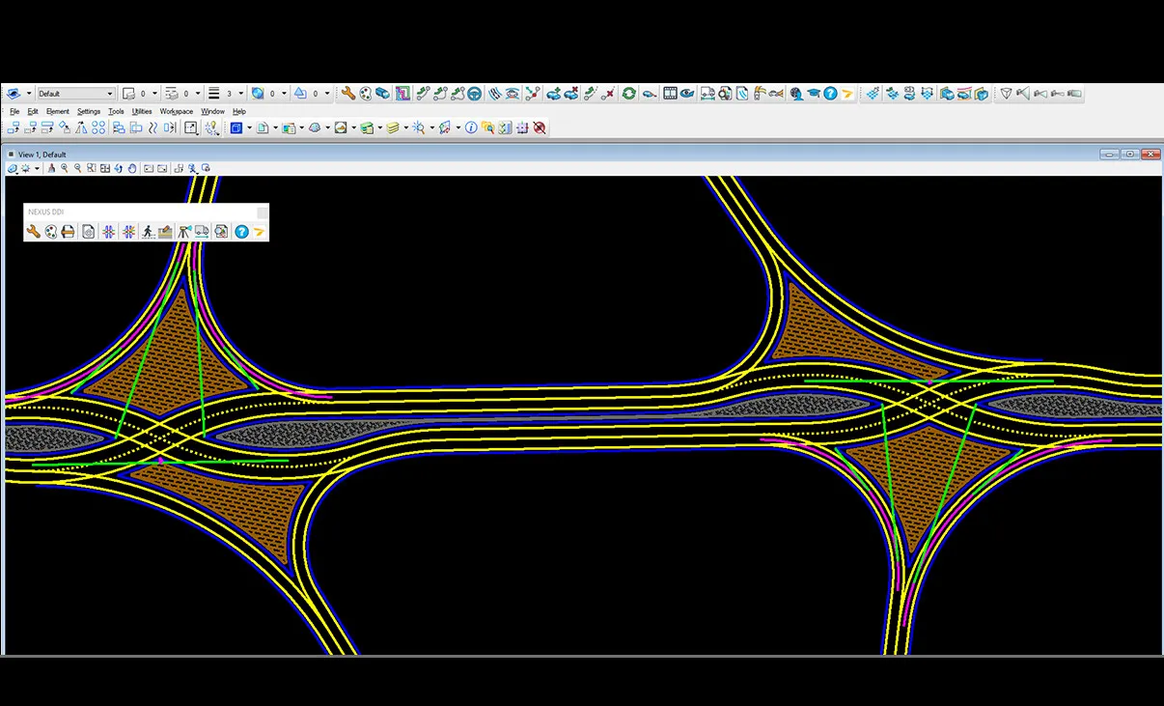
Task: Click the film strip animation icon
Action: 670,93
